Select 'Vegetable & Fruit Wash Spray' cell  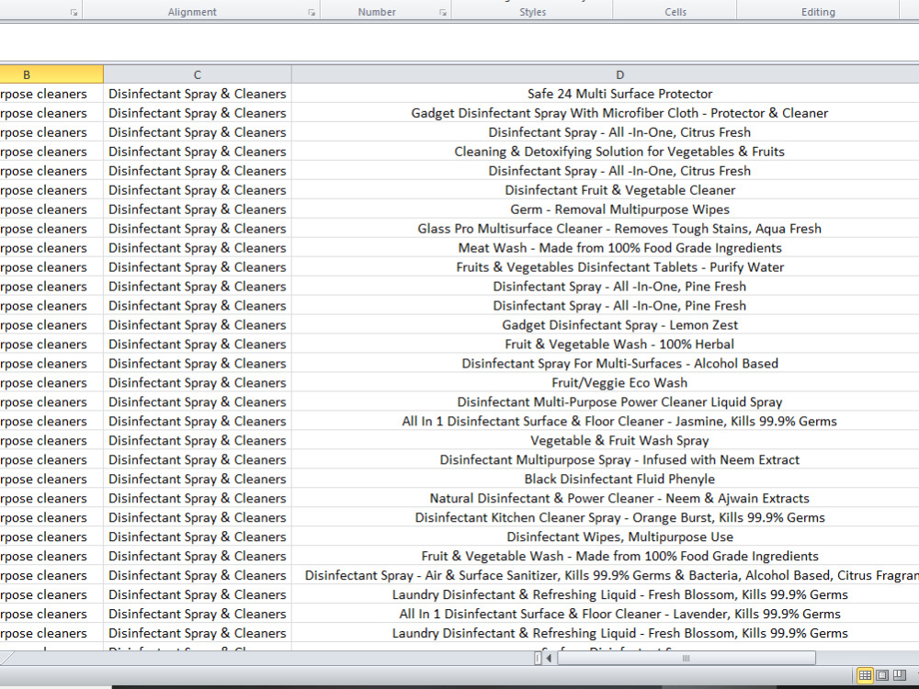[x=605, y=441]
